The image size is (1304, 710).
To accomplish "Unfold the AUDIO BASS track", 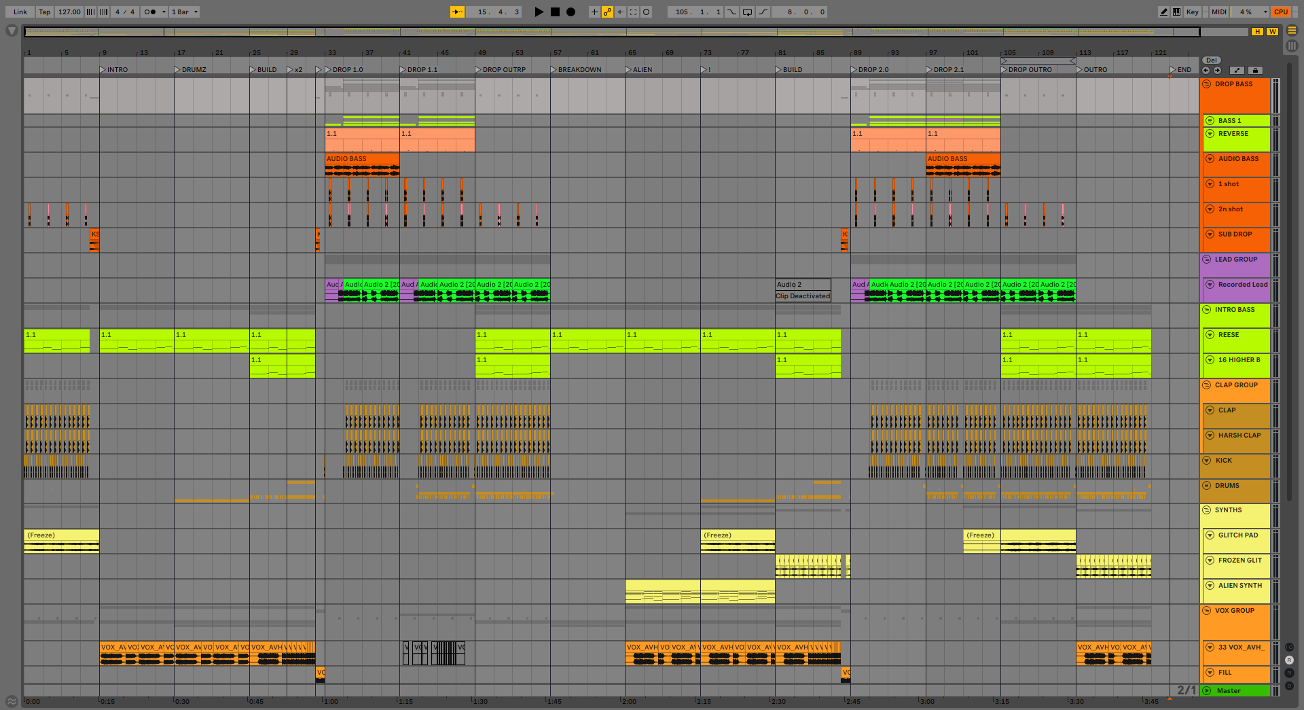I will click(x=1210, y=159).
